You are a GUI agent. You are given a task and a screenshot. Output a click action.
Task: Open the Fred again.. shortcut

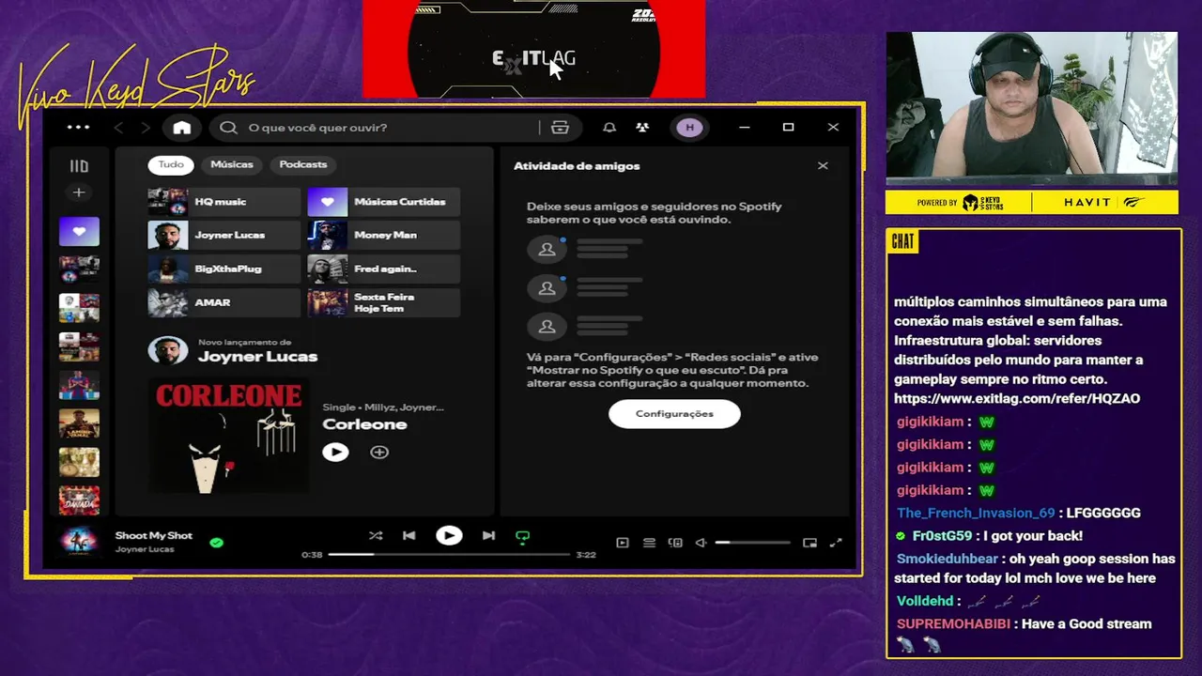pos(384,269)
